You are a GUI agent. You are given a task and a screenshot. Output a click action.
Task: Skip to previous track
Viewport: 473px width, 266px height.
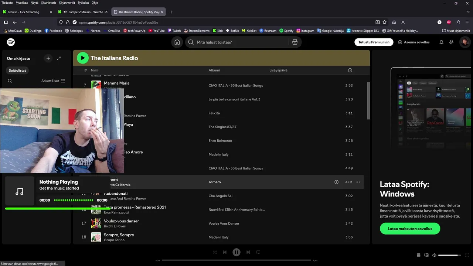[x=225, y=252]
